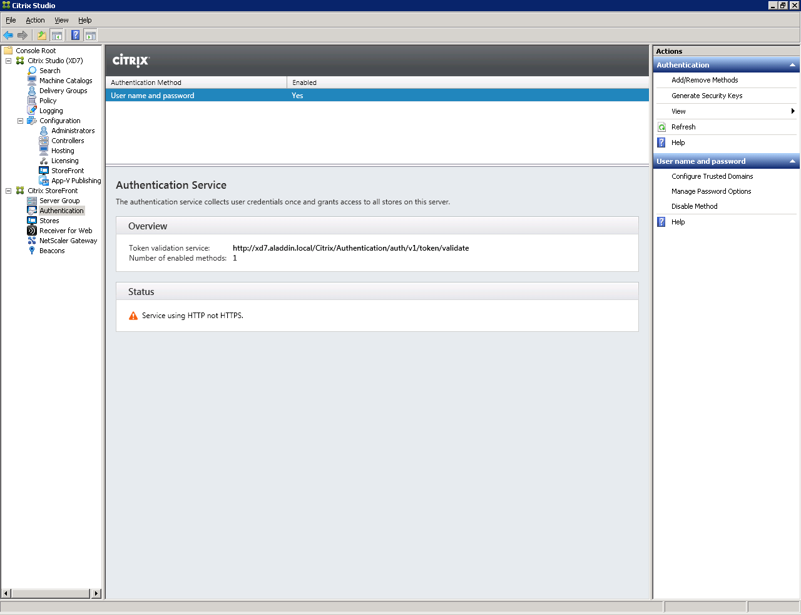Click Generate Security Keys action
This screenshot has width=801, height=615.
[x=707, y=96]
